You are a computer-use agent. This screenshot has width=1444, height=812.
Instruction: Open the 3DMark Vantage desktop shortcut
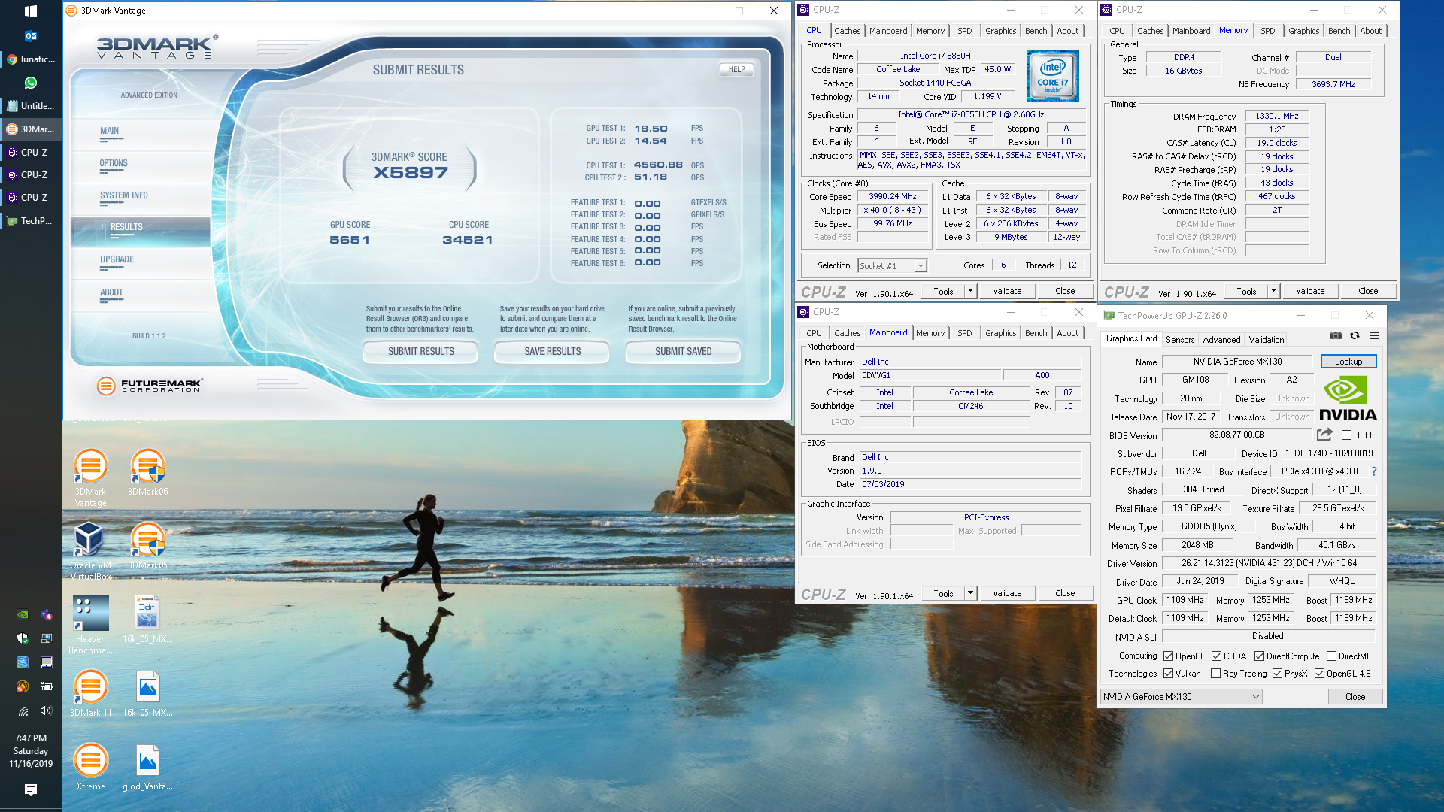[90, 477]
